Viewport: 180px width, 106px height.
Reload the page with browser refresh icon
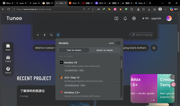point(9,9)
